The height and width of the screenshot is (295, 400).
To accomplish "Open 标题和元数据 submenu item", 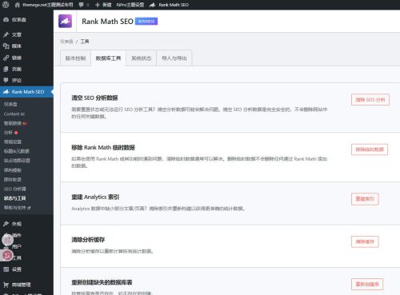I will click(x=17, y=151).
